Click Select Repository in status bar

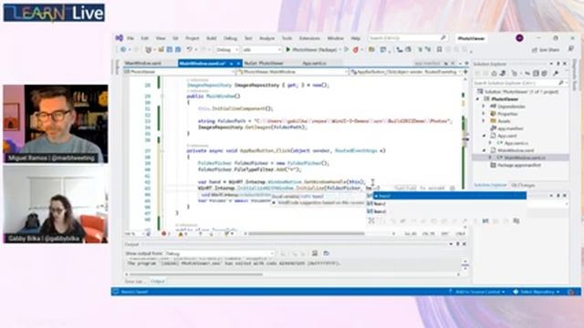point(537,292)
